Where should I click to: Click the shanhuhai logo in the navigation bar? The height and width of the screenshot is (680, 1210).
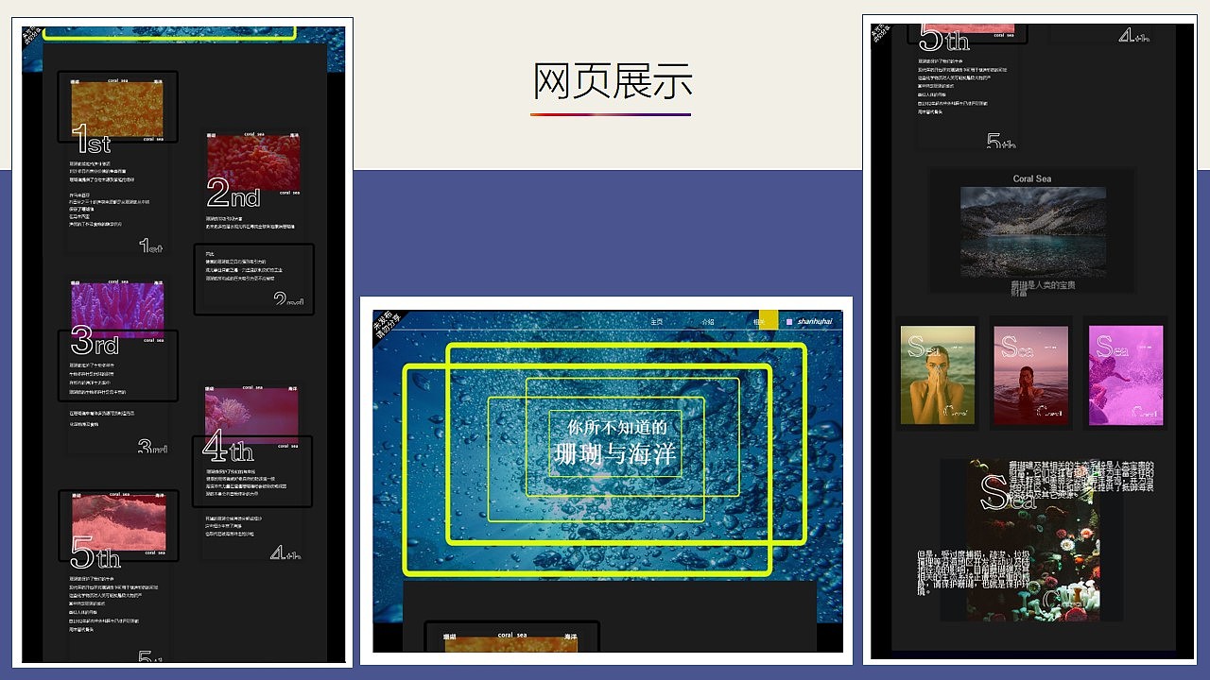click(815, 321)
